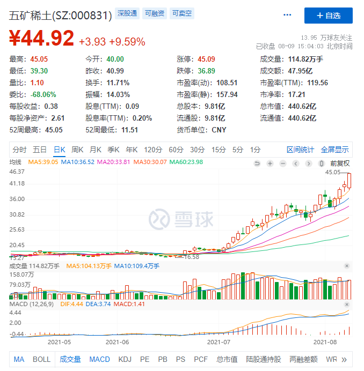This screenshot has height=371, width=364.
Task: Click the MA20:33.81 legend value
Action: pos(113,162)
